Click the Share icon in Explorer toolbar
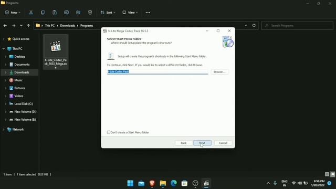 coord(78,13)
